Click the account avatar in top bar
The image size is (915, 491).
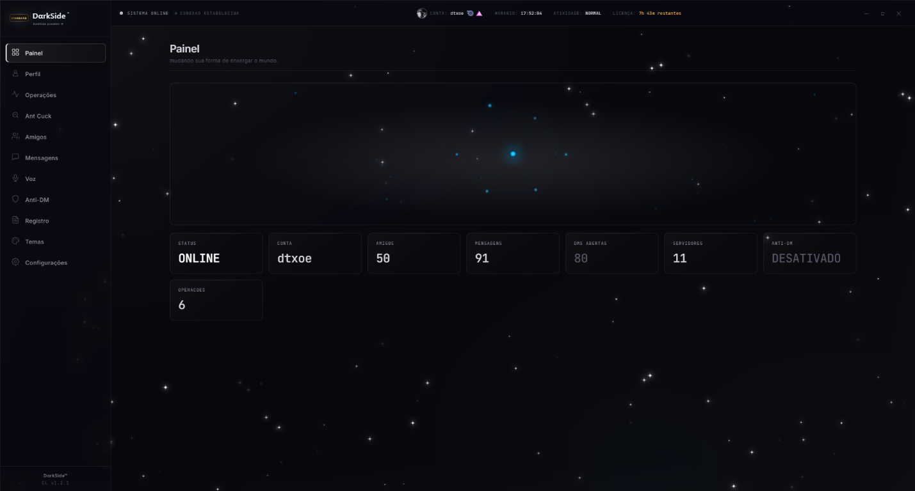click(x=421, y=13)
